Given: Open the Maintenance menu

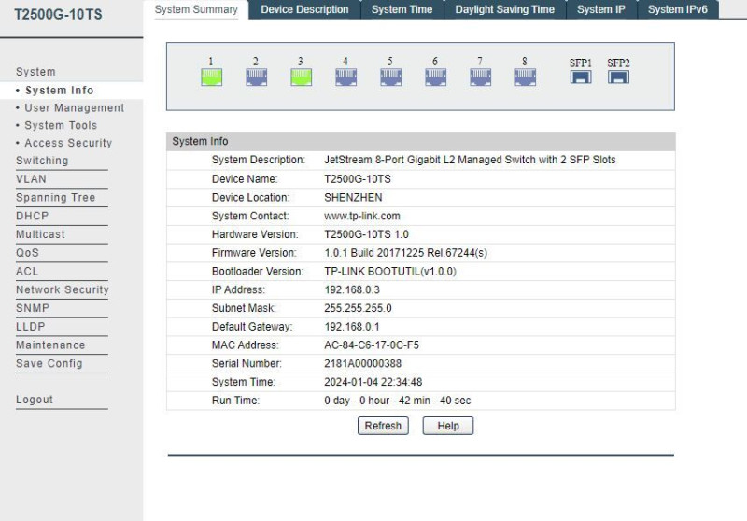Looking at the screenshot, I should point(50,345).
